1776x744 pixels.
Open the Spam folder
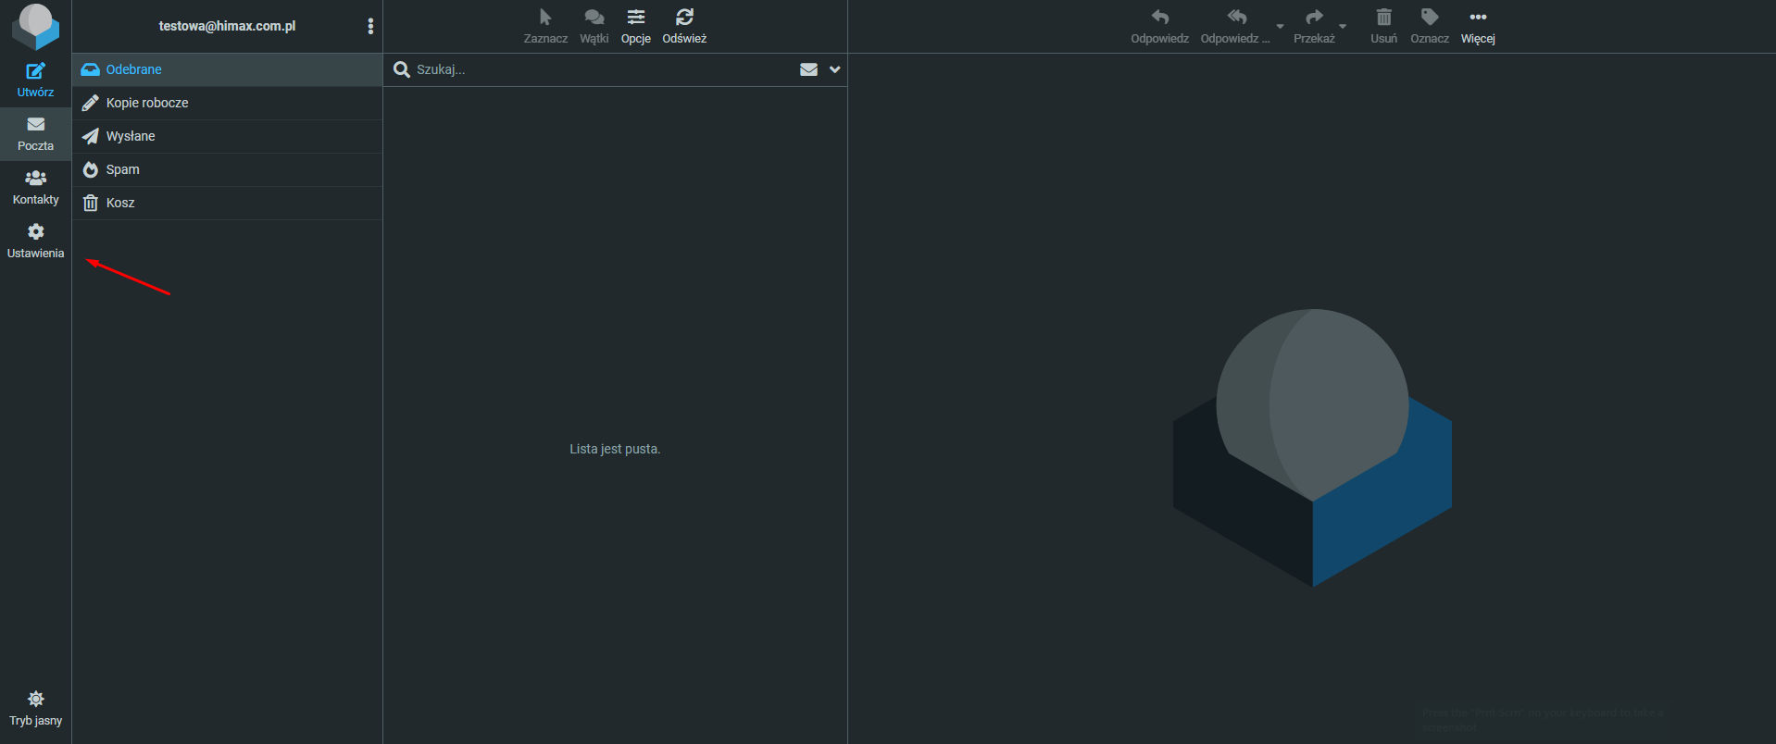[x=122, y=169]
